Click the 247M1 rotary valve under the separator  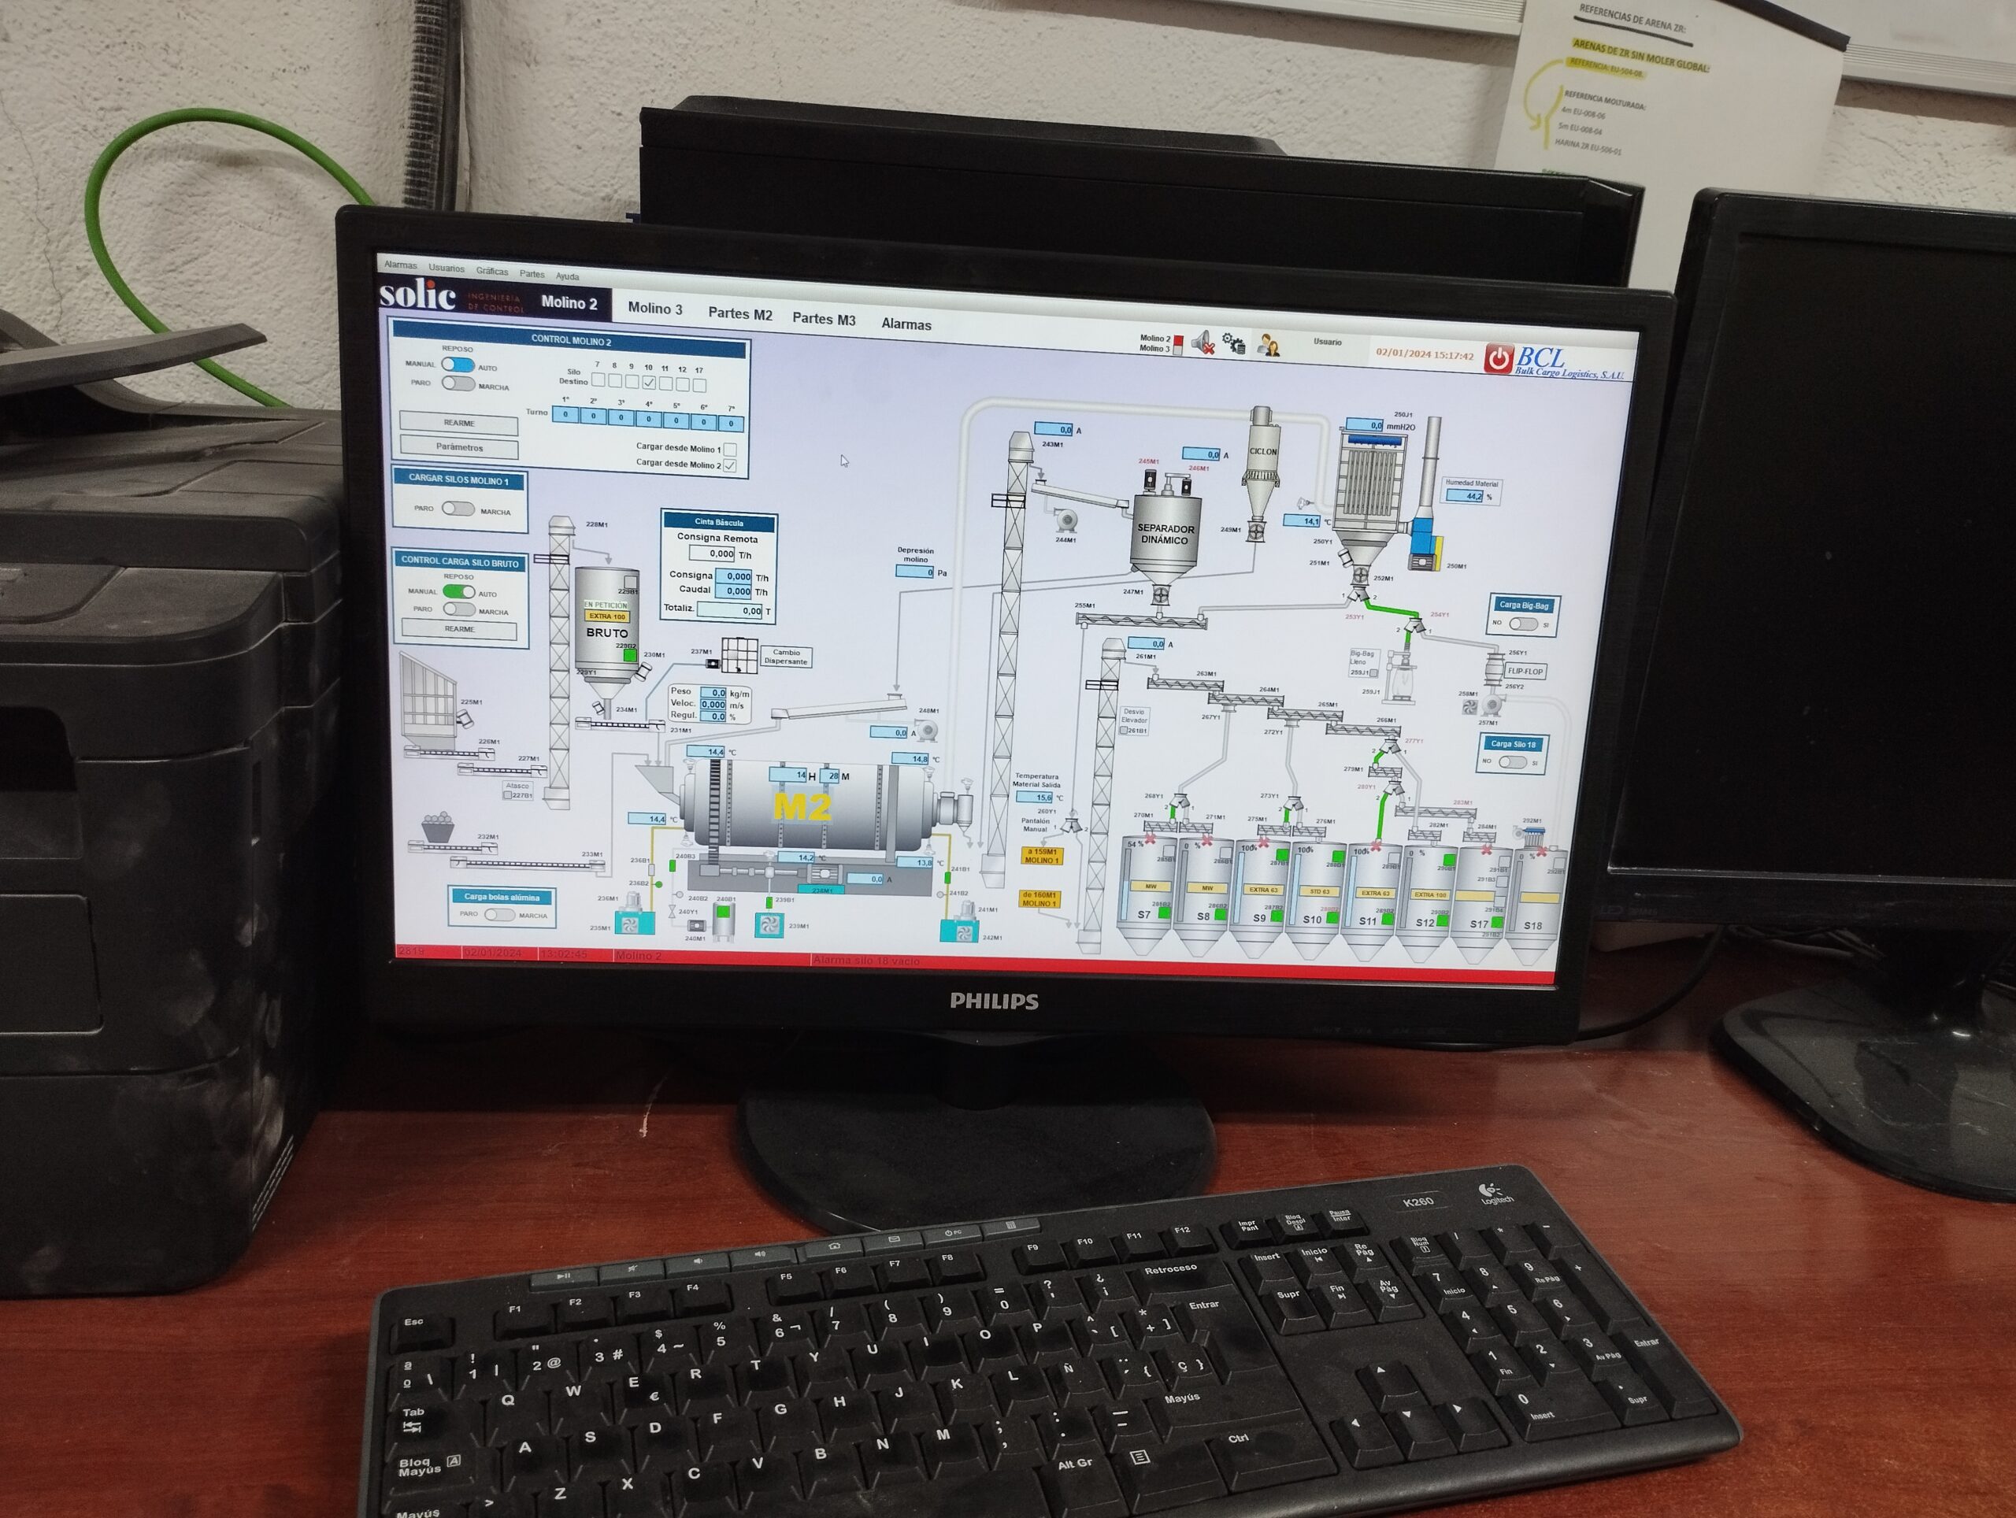point(1160,594)
